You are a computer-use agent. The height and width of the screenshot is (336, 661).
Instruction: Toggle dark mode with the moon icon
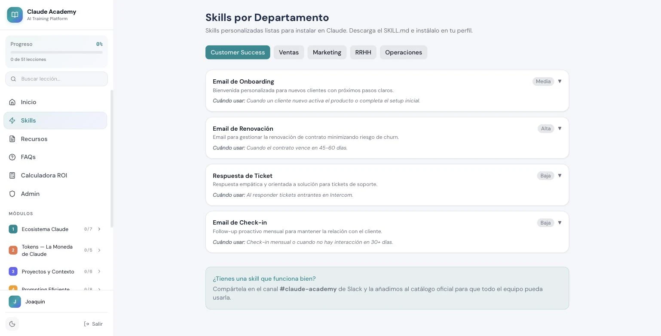(x=12, y=324)
